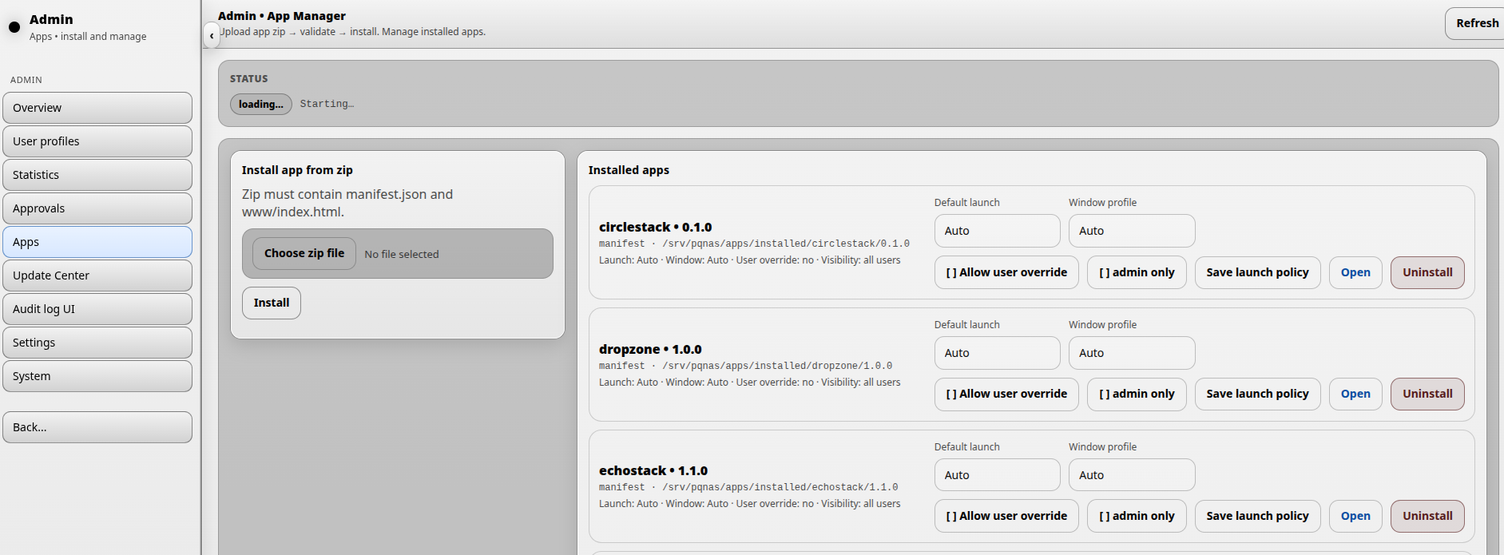Image resolution: width=1504 pixels, height=555 pixels.
Task: Uninstall circlestack 0.1.0
Action: tap(1427, 272)
